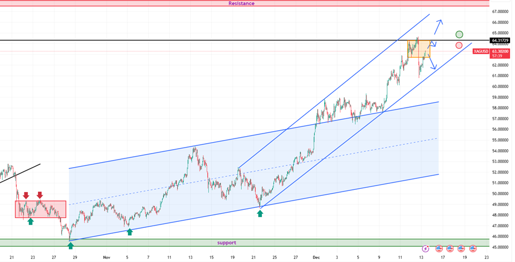The image size is (515, 262).
Task: Click the Resistance zone label
Action: click(x=241, y=3)
